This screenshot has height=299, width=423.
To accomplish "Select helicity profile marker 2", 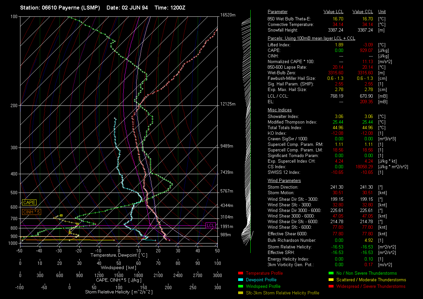I will [x=77, y=224].
